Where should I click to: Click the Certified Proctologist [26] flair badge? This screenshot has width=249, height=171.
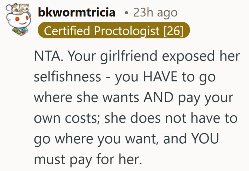[x=113, y=31]
